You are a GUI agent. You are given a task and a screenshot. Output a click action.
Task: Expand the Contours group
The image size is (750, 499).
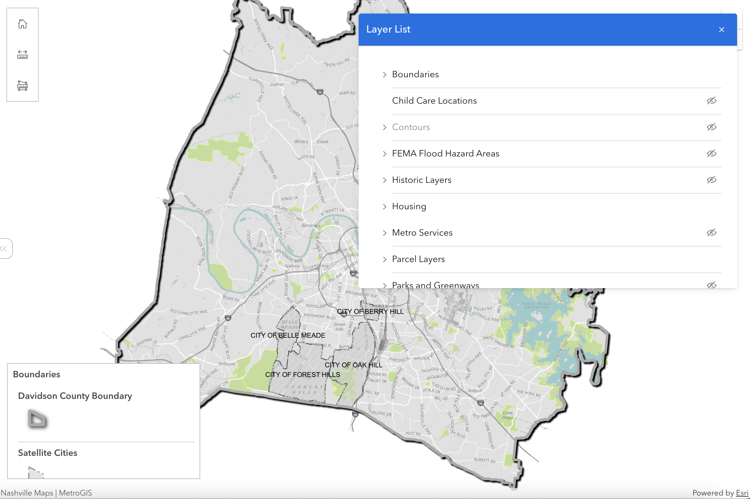[385, 127]
